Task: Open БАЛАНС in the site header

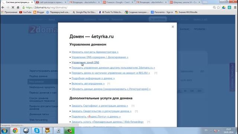Action: (x=184, y=29)
